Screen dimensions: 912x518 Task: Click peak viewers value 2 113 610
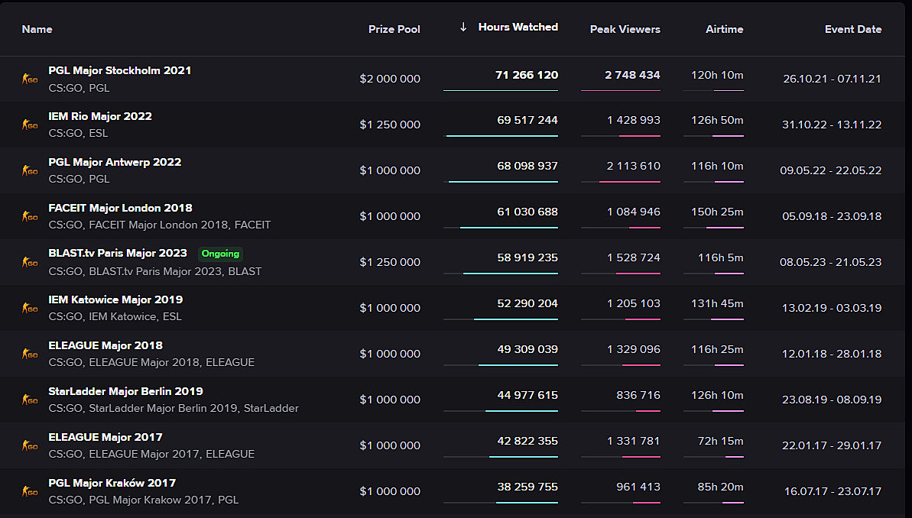(634, 166)
